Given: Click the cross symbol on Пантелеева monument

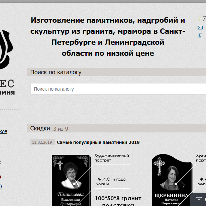Looking at the screenshot, I should (x=60, y=165).
